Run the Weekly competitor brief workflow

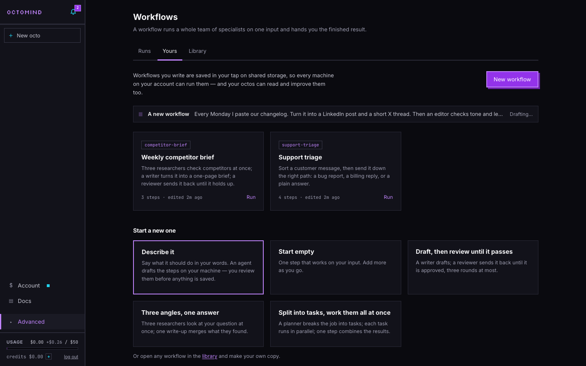[x=251, y=197]
